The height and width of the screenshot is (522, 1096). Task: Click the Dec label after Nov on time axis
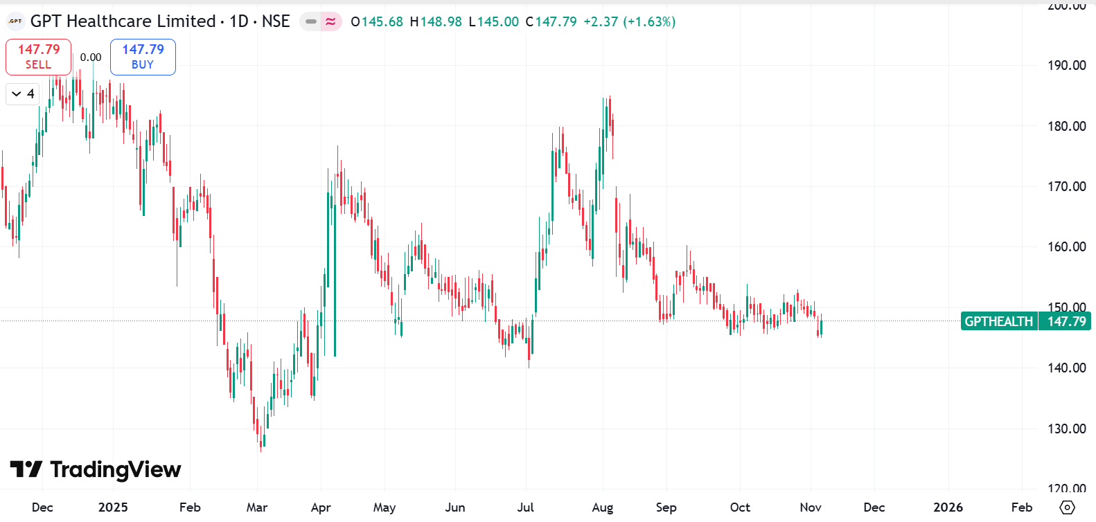click(x=874, y=507)
